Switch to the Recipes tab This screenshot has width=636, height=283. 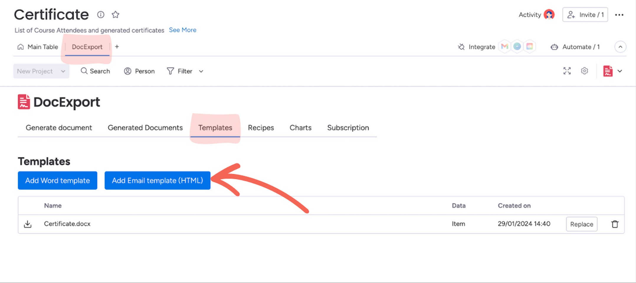[261, 128]
